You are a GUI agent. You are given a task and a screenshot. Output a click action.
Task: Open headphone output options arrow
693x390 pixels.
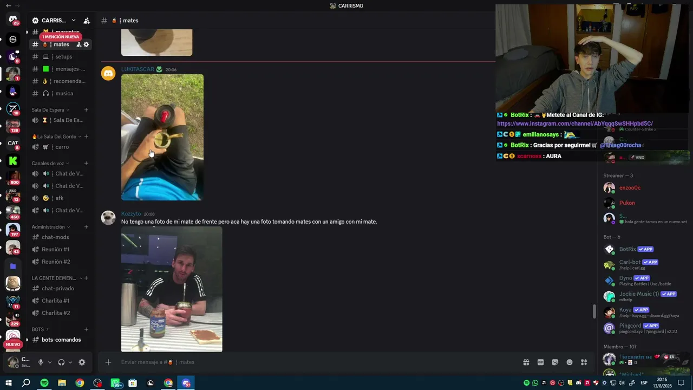pyautogui.click(x=70, y=362)
